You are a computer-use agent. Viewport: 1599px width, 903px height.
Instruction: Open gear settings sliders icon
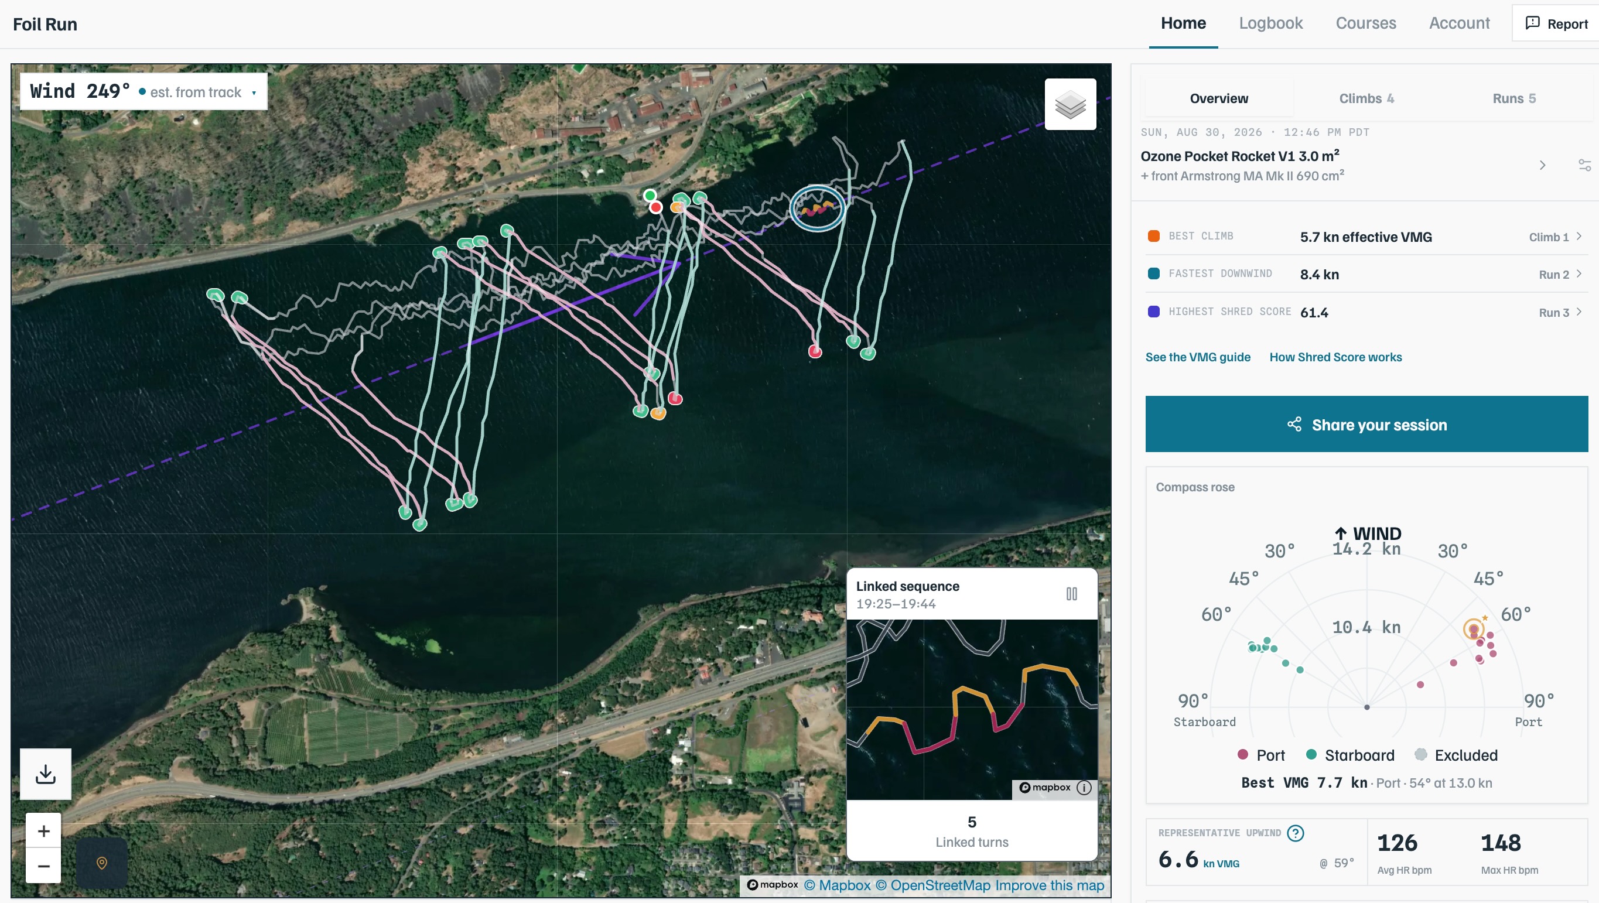tap(1584, 165)
